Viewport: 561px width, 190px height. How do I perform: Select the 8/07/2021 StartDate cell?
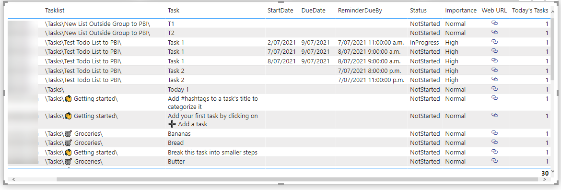(281, 61)
